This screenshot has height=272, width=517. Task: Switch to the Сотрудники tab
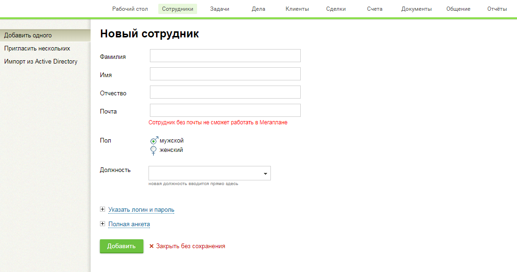pos(177,9)
